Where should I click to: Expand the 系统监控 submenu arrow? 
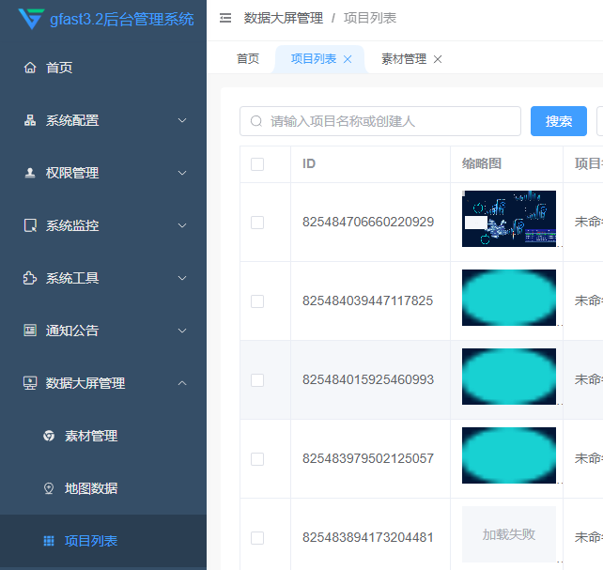coord(182,225)
